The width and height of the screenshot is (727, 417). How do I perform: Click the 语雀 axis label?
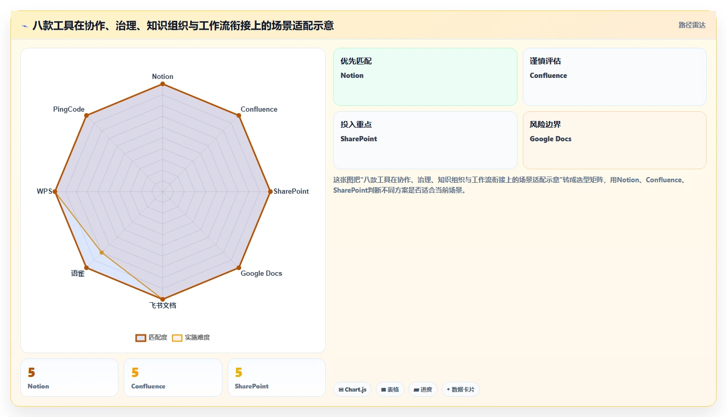point(78,273)
